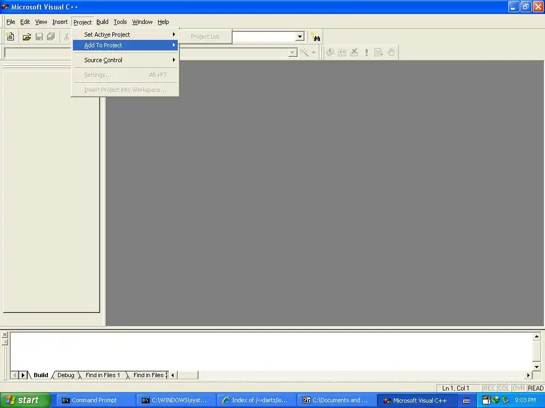Screen dimensions: 545x408
Task: Click the Build toolbar icon
Action: (x=342, y=53)
